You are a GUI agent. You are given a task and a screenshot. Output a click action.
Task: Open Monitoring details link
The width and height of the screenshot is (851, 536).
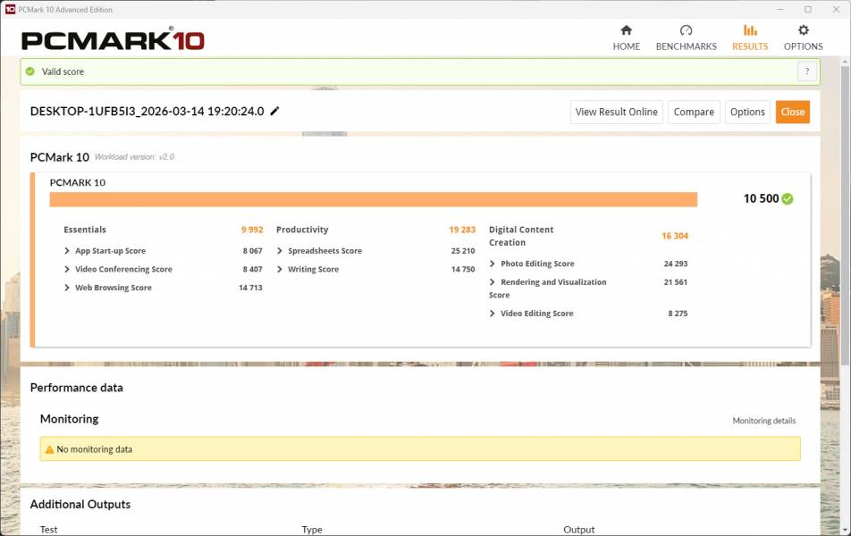click(763, 421)
